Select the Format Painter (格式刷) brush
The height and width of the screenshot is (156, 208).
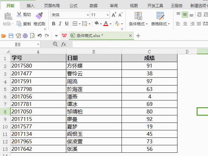click(x=39, y=16)
